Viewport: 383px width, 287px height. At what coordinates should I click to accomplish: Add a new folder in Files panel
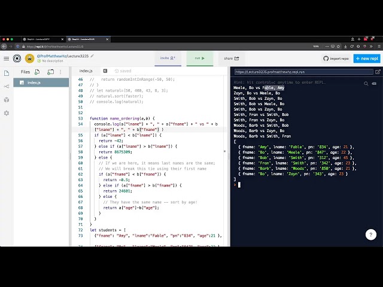(x=51, y=72)
